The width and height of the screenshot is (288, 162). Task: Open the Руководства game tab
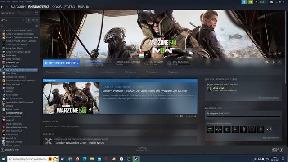coord(152,72)
